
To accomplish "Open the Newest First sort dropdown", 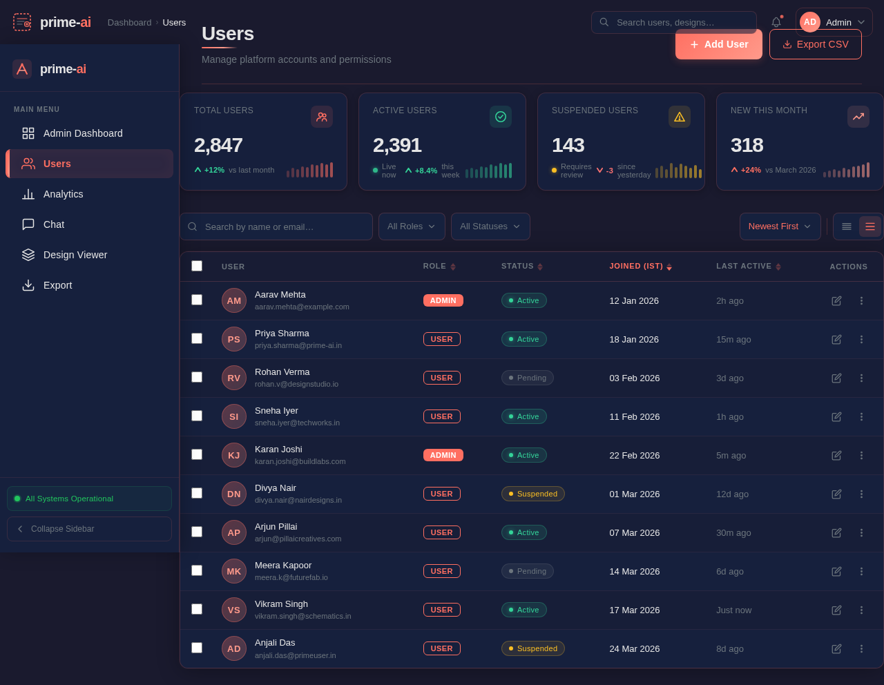I will click(780, 226).
